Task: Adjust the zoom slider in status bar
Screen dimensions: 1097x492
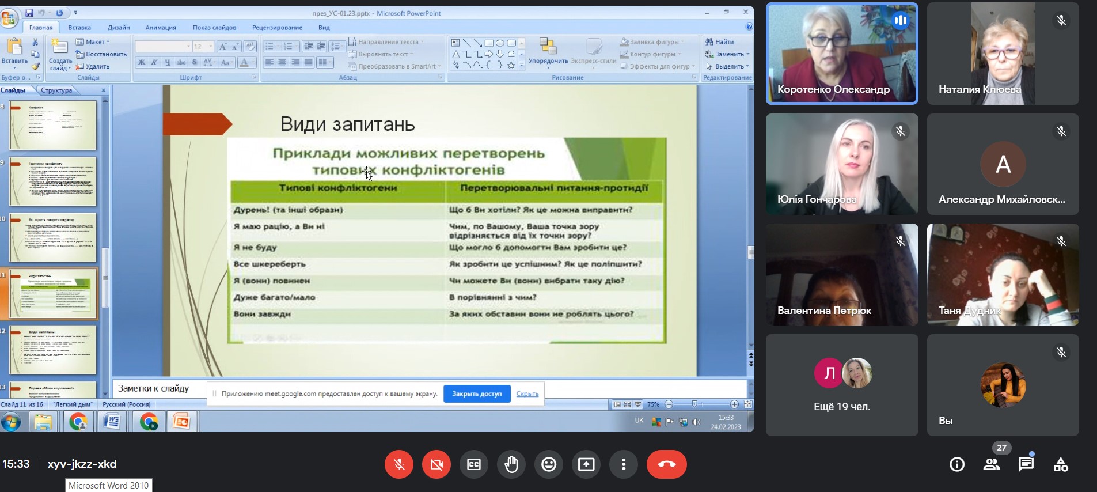Action: coord(694,404)
